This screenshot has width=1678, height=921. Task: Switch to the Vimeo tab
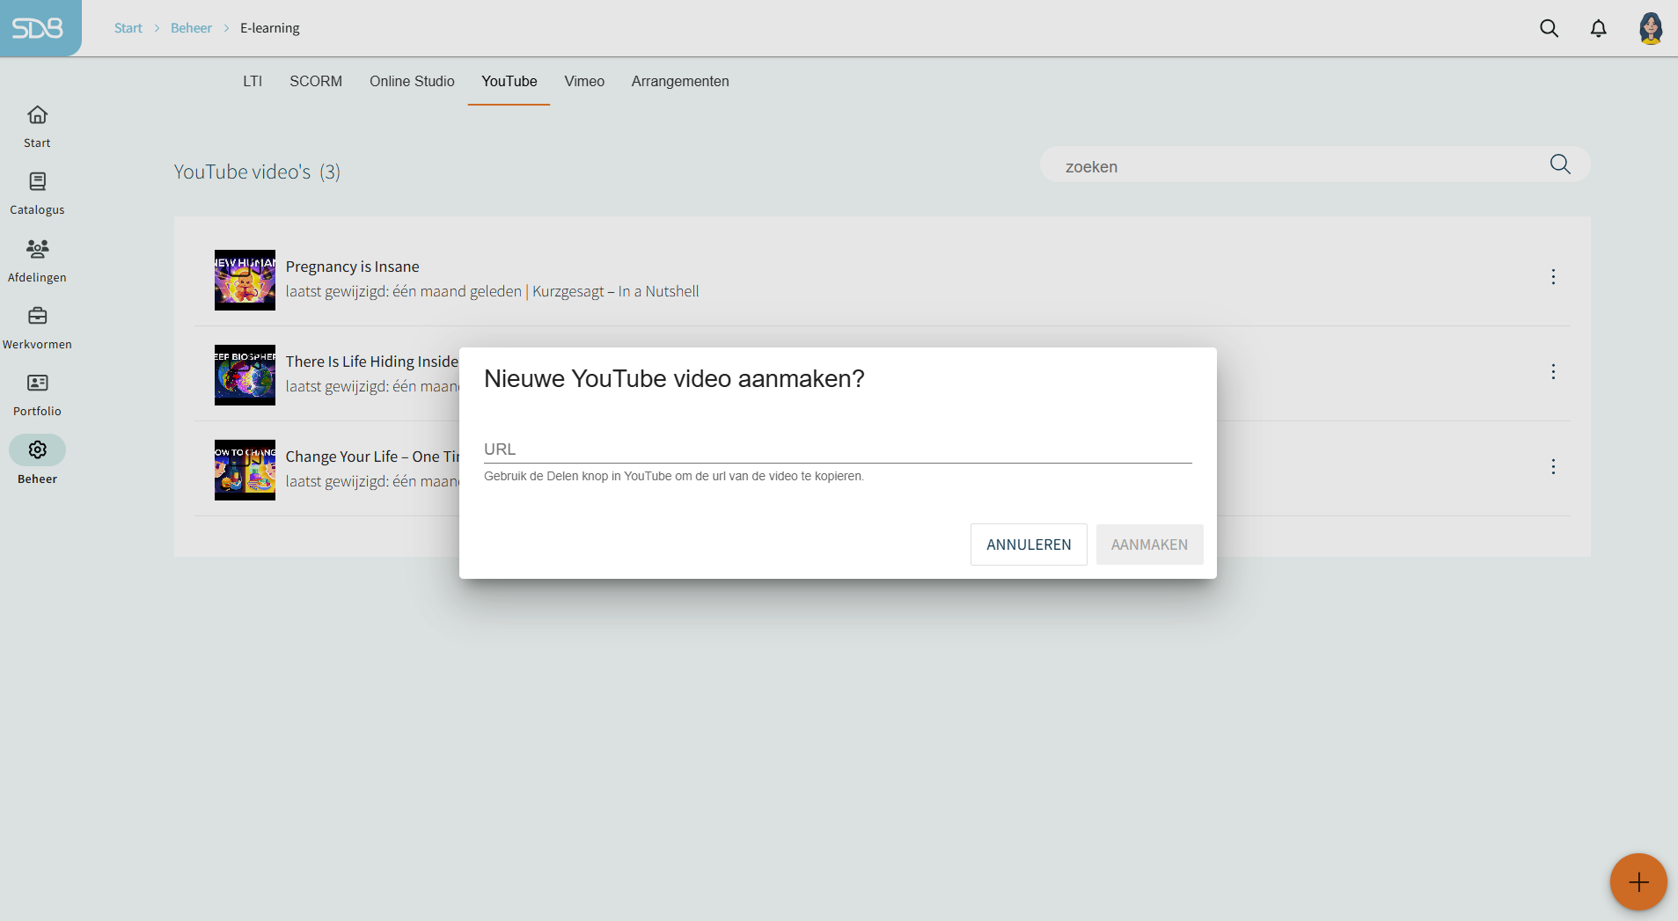[584, 81]
